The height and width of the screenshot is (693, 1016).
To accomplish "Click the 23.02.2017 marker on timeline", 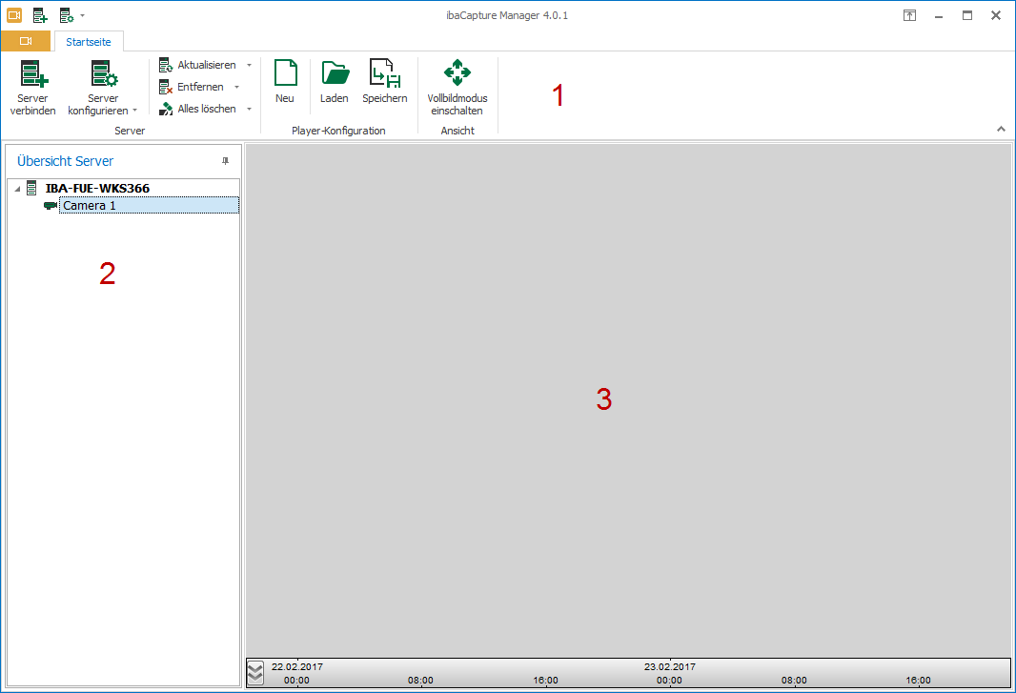I will tap(669, 667).
